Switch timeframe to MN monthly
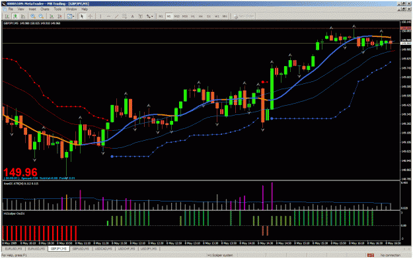413x259 pixels. pyautogui.click(x=225, y=17)
